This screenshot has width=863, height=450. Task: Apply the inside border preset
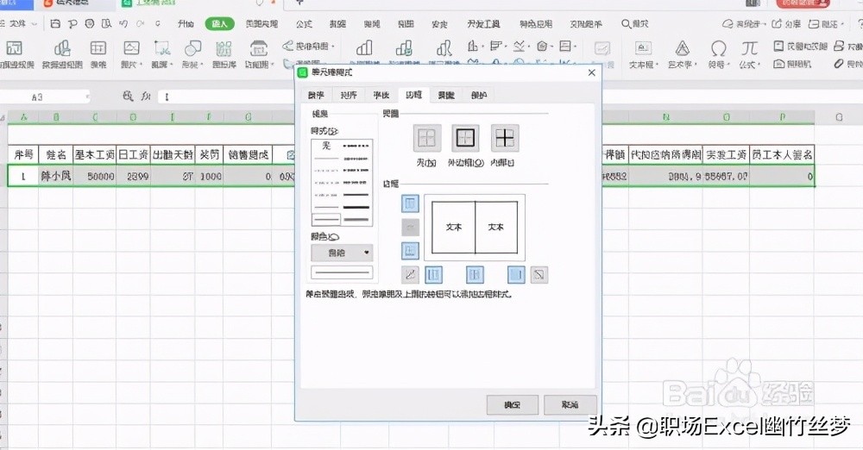click(x=505, y=138)
